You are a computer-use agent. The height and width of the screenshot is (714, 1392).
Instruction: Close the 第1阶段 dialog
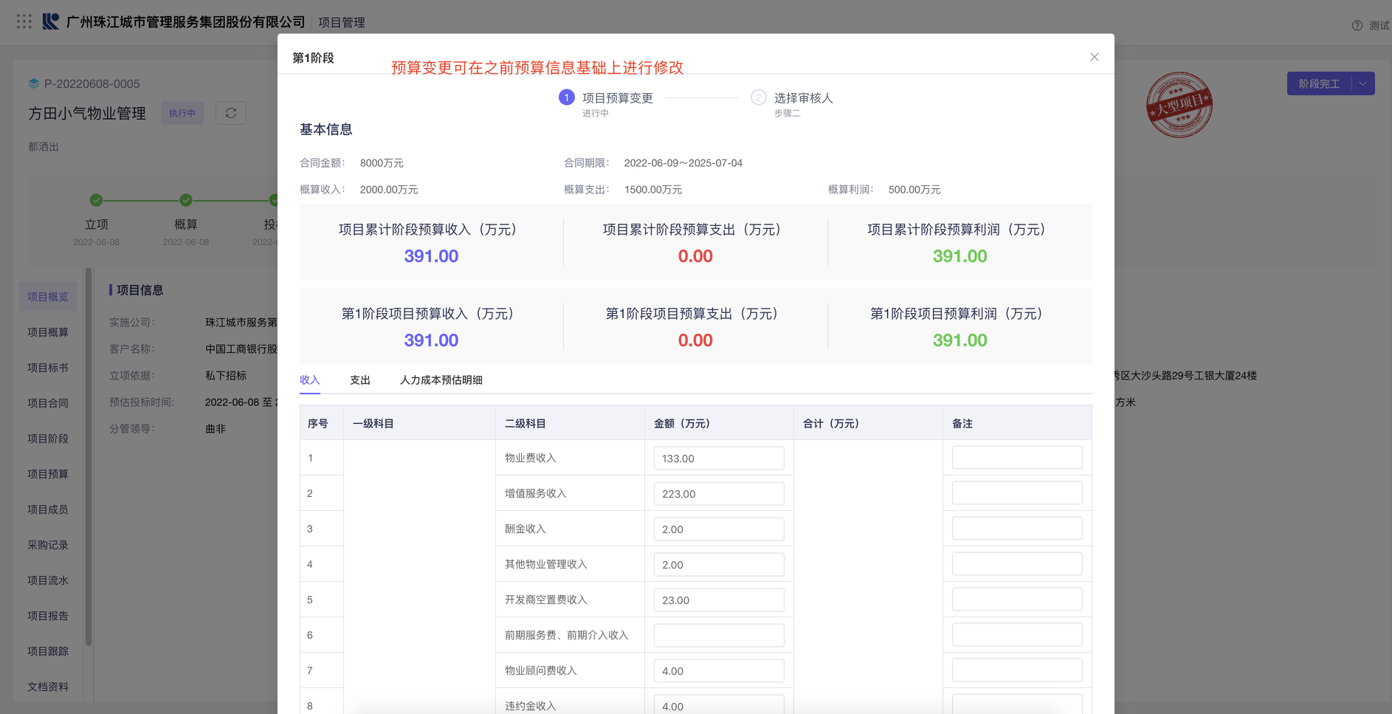[1095, 57]
